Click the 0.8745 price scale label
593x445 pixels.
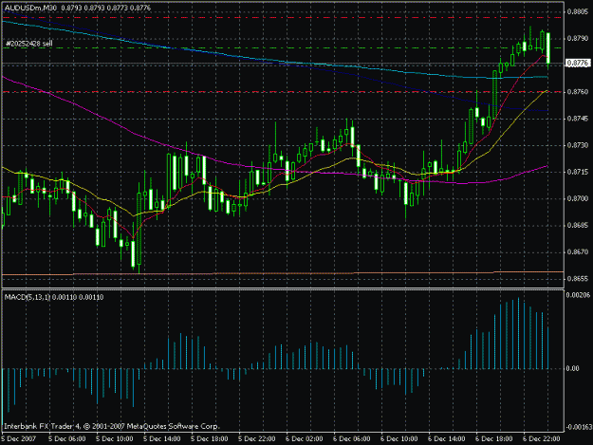tap(577, 119)
